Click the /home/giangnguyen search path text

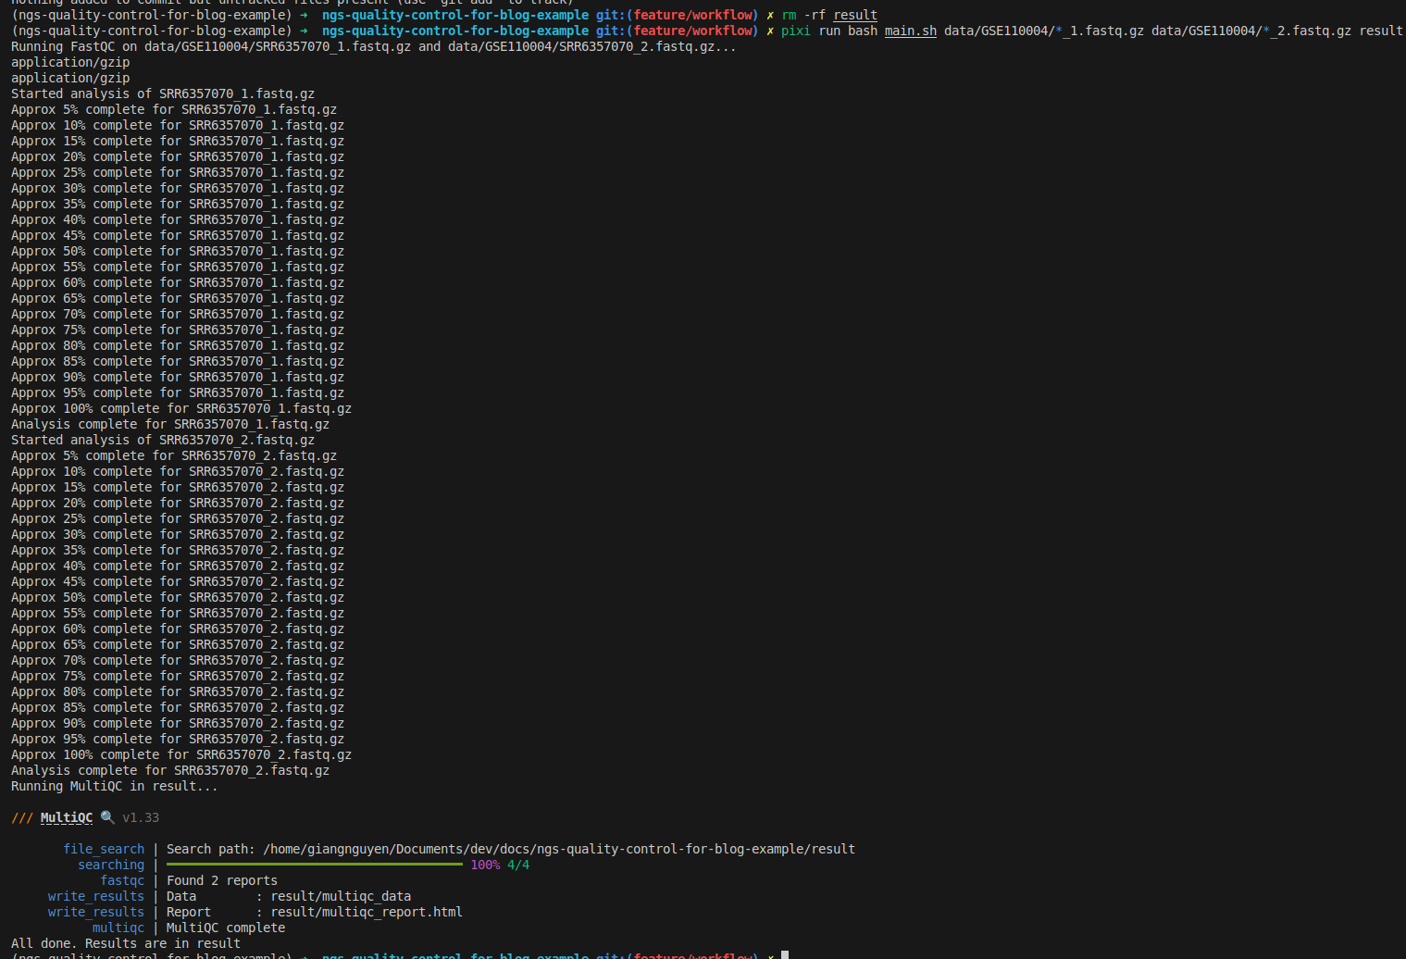559,849
